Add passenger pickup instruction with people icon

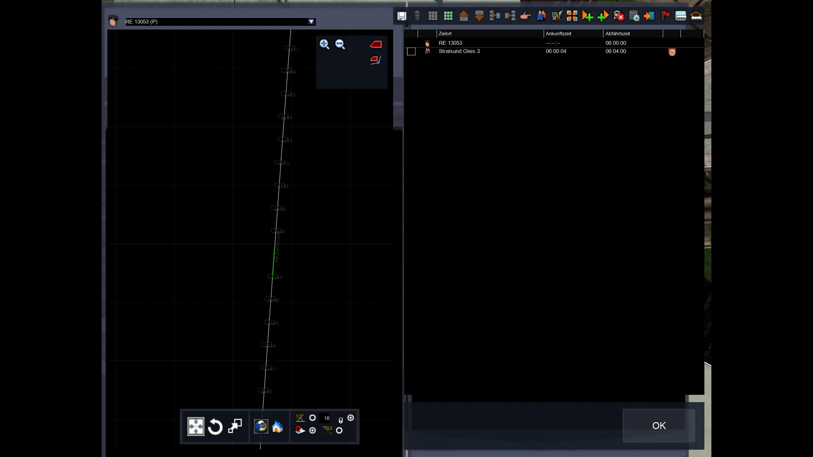(541, 16)
